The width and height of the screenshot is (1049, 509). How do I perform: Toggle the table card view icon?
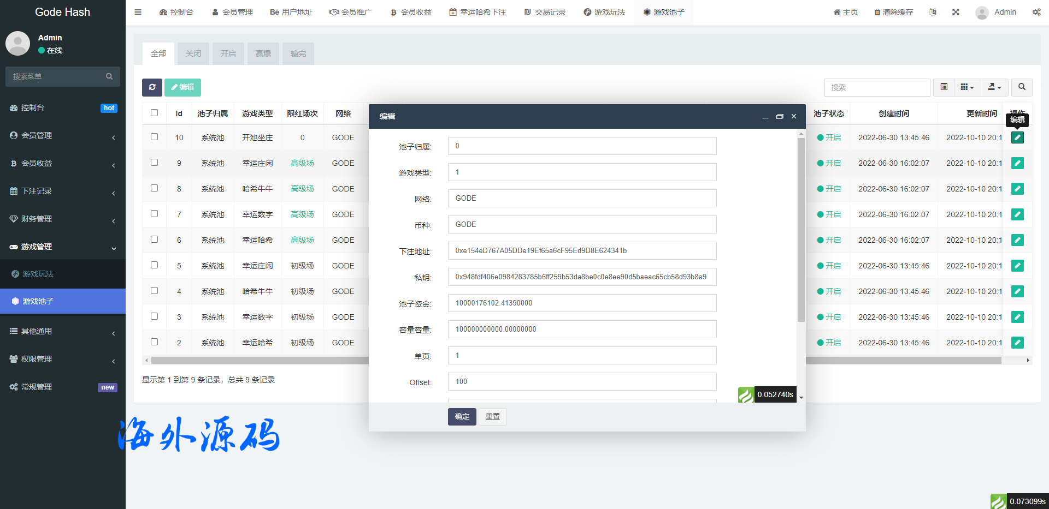pos(944,87)
